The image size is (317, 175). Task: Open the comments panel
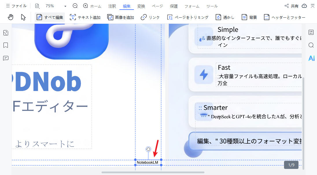pos(5,58)
